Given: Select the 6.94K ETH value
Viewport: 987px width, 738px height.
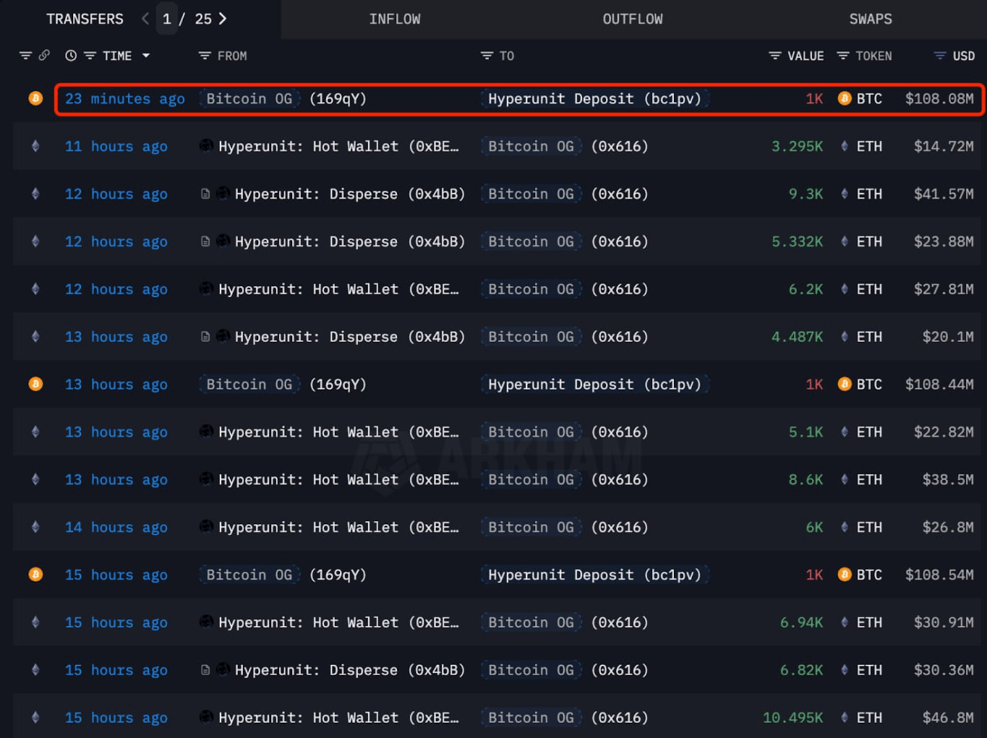Looking at the screenshot, I should click(x=801, y=622).
